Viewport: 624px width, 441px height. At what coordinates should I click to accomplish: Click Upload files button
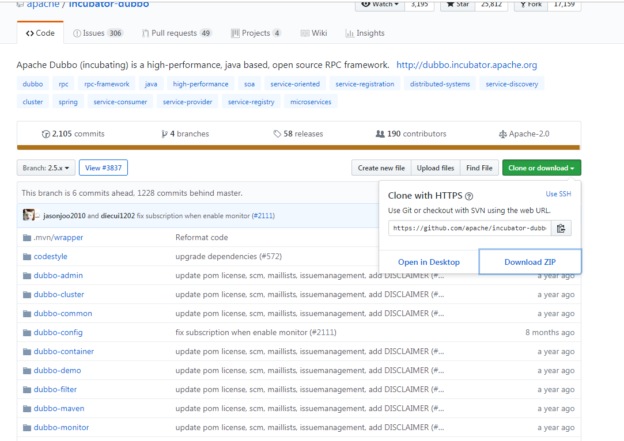436,168
